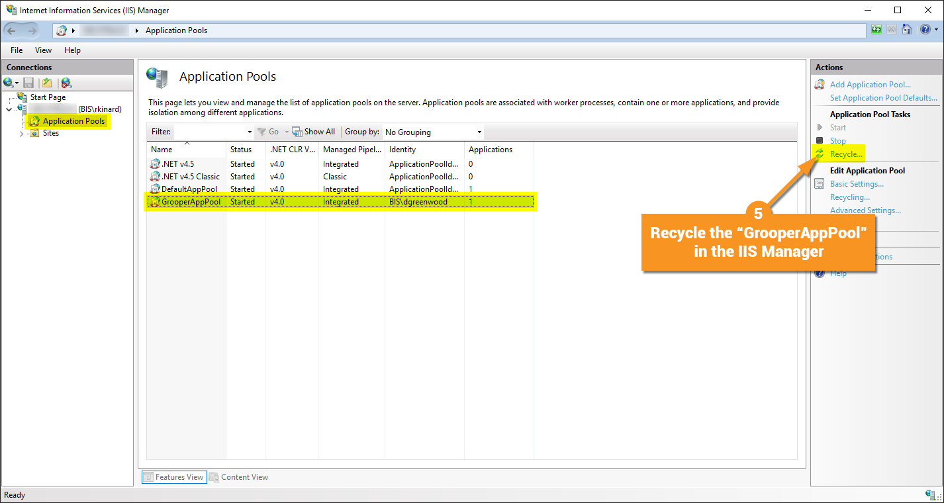Open the Help menu in menu bar
Viewport: 944px width, 503px height.
pyautogui.click(x=72, y=50)
